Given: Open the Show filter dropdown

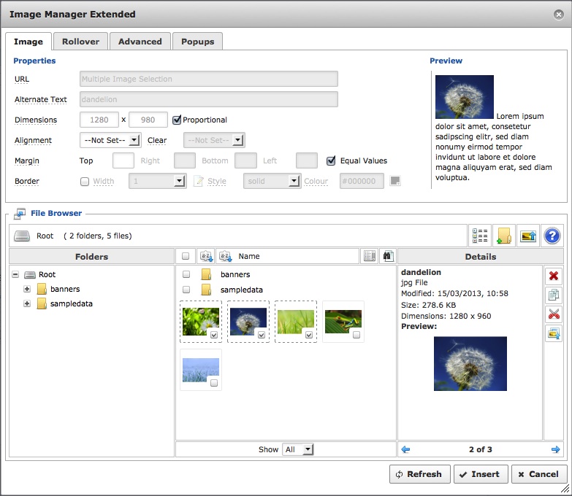Looking at the screenshot, I should click(298, 449).
